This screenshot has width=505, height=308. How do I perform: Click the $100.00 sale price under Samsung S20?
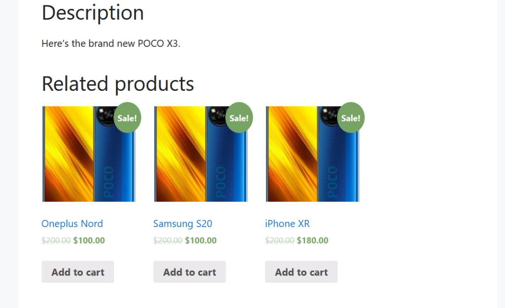click(201, 240)
